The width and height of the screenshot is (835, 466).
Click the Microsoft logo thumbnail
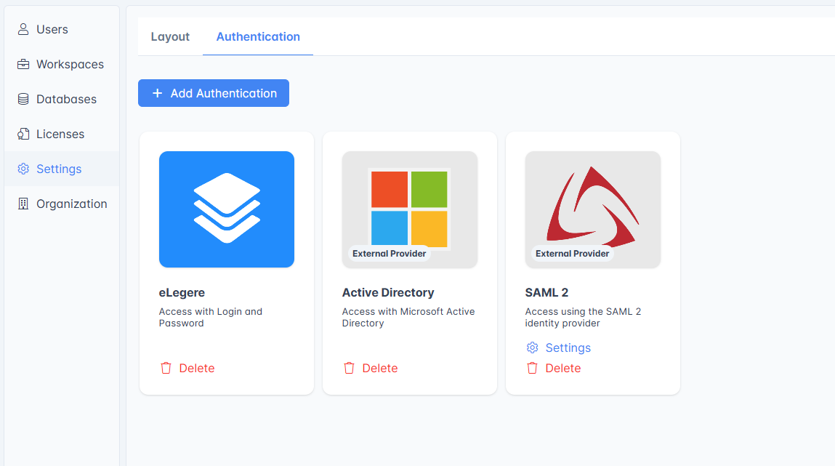click(x=410, y=209)
